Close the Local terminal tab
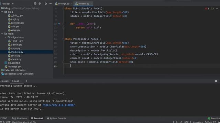This screenshot has height=123, width=220. pos(21,81)
